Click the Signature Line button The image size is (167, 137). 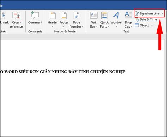click(x=147, y=13)
